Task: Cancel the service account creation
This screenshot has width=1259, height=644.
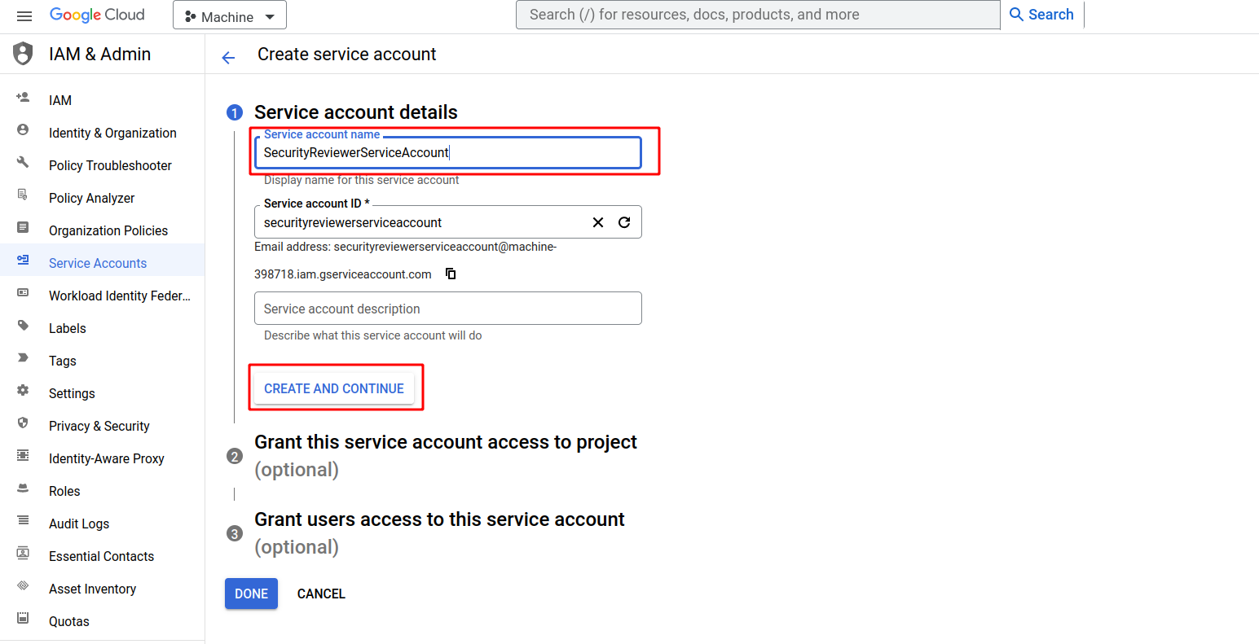Action: tap(320, 594)
